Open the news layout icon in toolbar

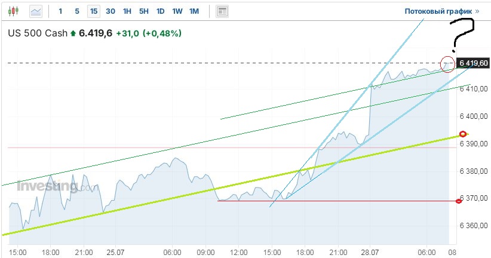222,11
